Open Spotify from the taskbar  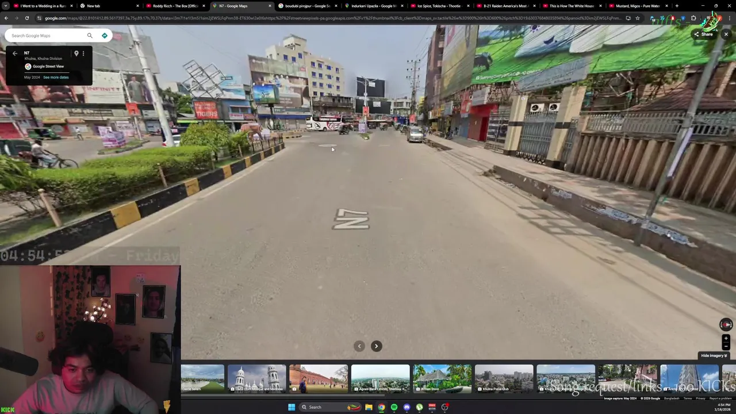click(x=394, y=407)
